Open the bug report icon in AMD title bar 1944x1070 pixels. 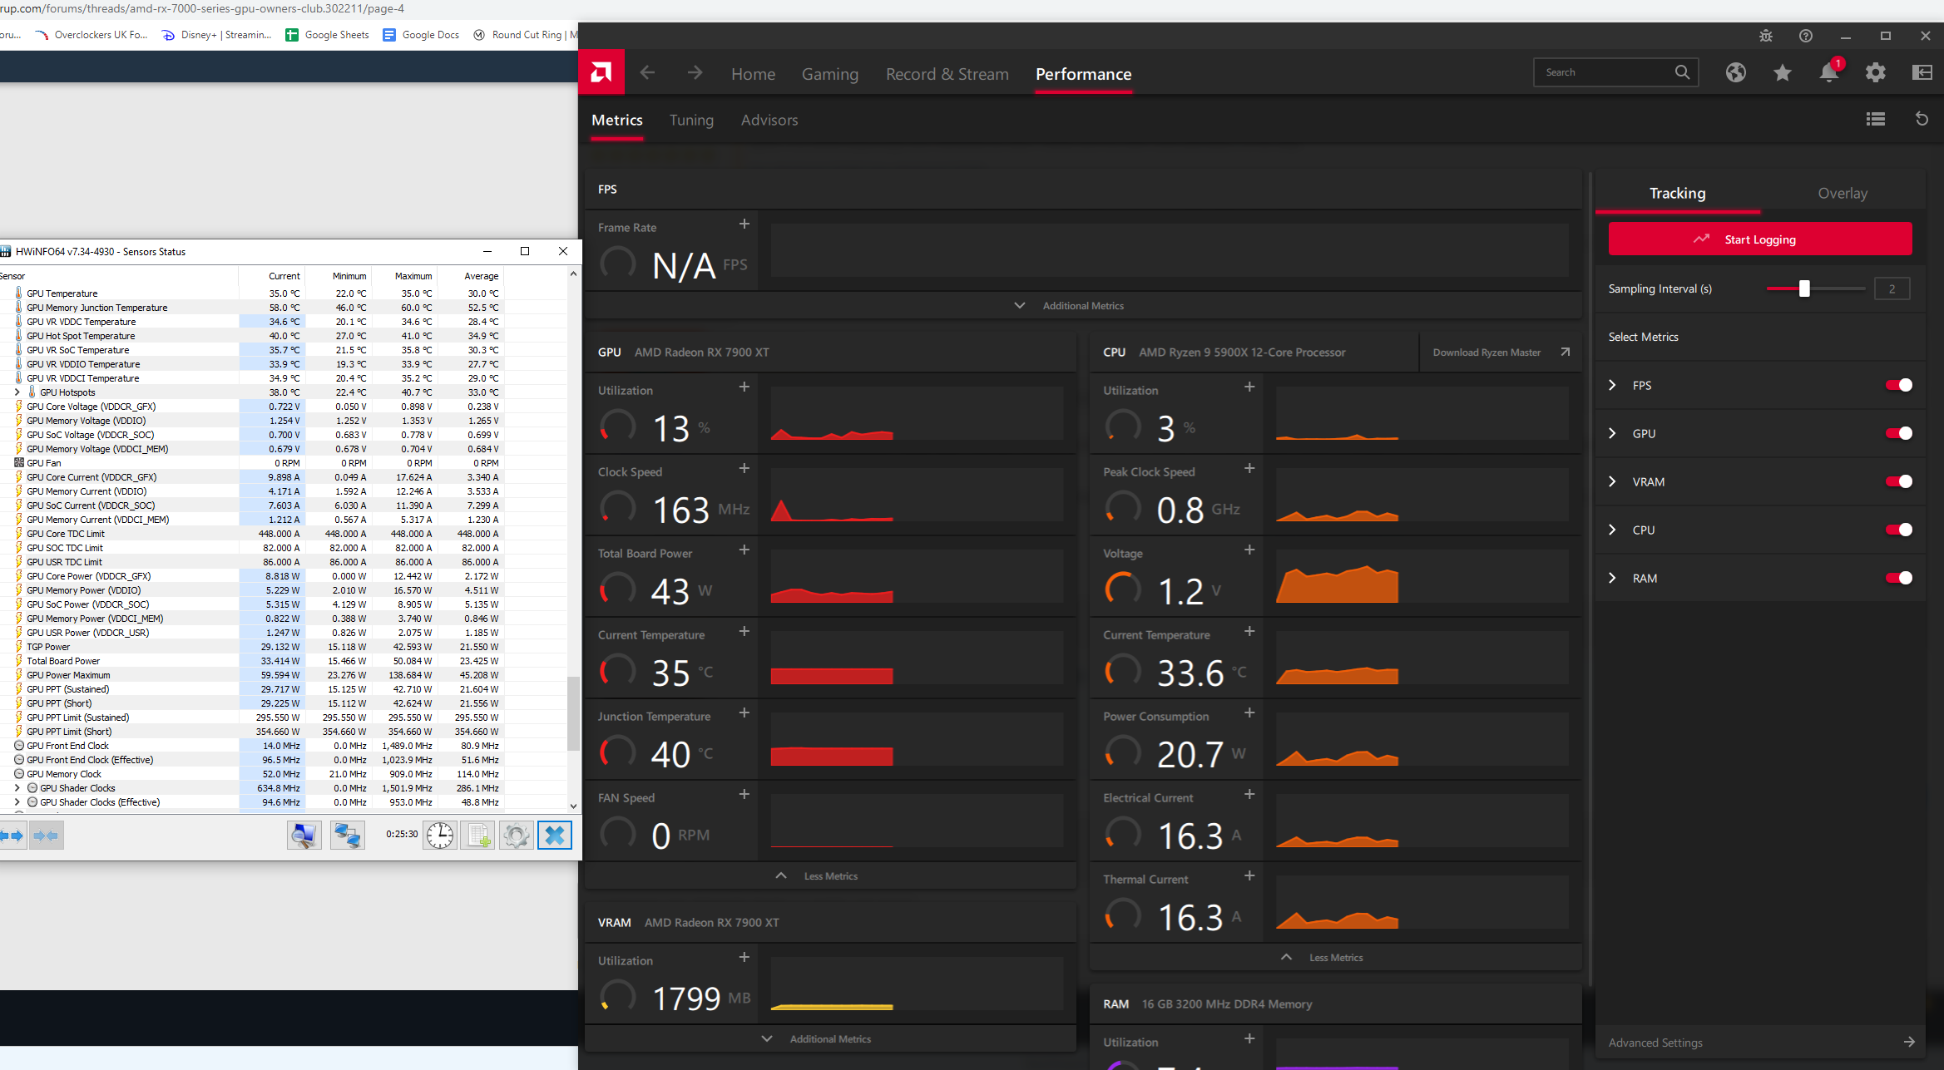[x=1765, y=36]
